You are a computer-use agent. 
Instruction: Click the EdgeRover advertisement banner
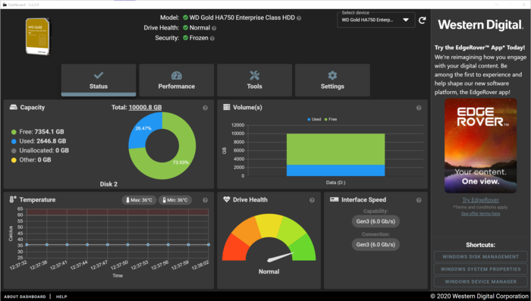(480, 146)
